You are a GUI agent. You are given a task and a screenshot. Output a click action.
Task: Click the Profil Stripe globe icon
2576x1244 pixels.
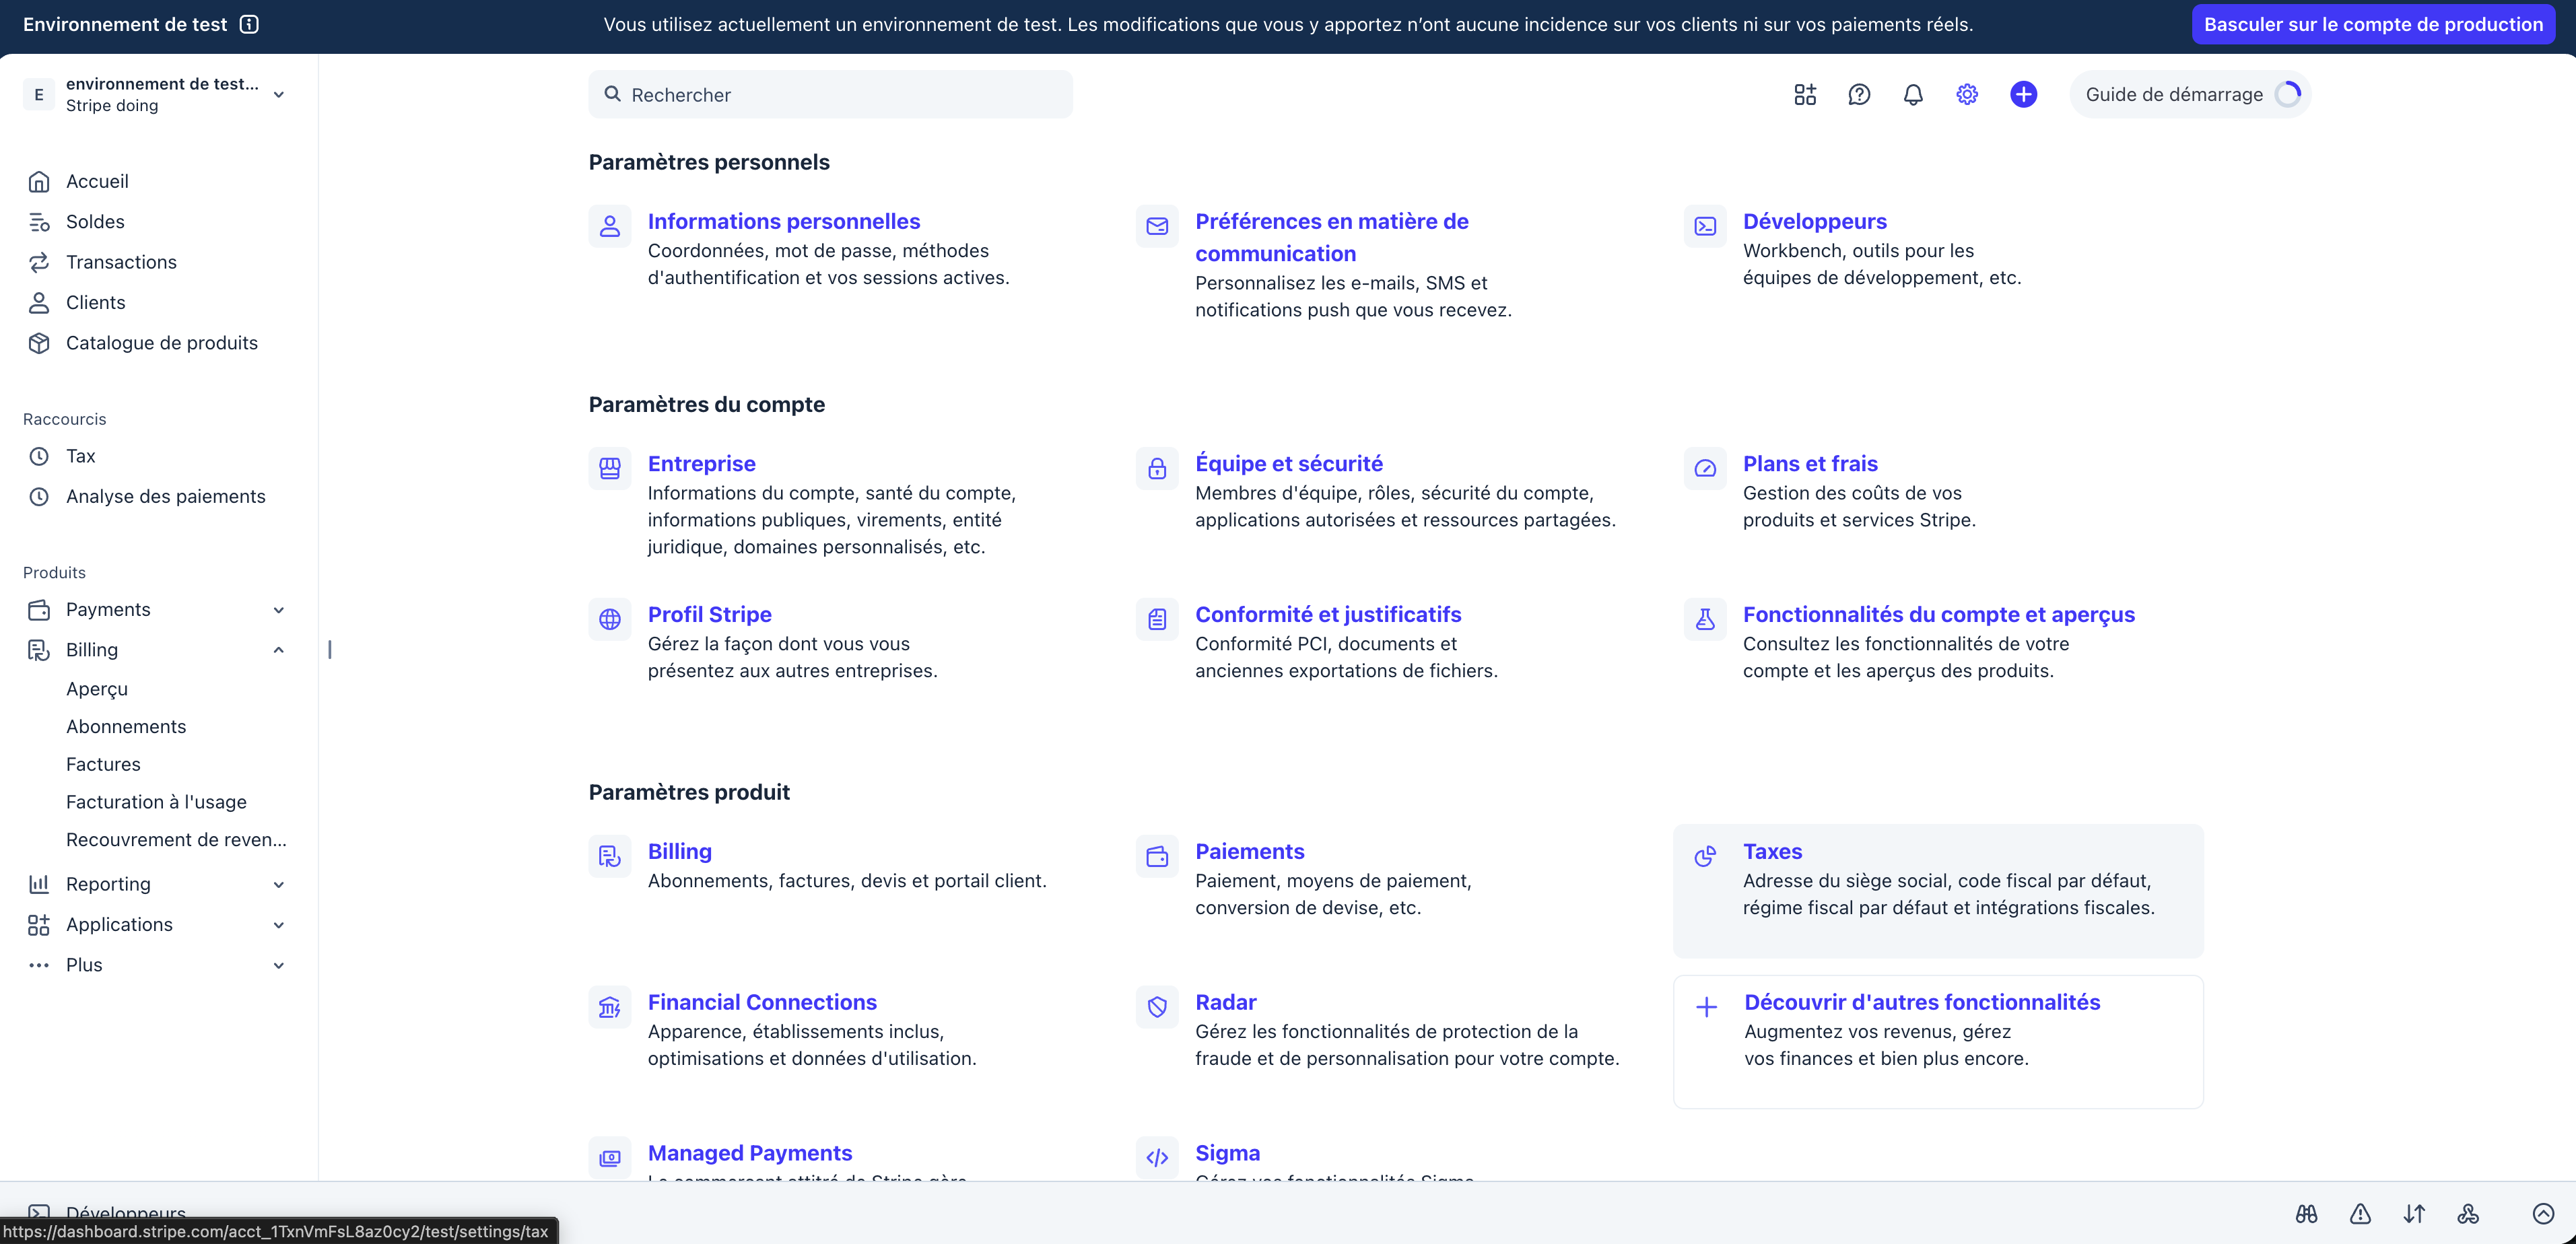[x=610, y=619]
